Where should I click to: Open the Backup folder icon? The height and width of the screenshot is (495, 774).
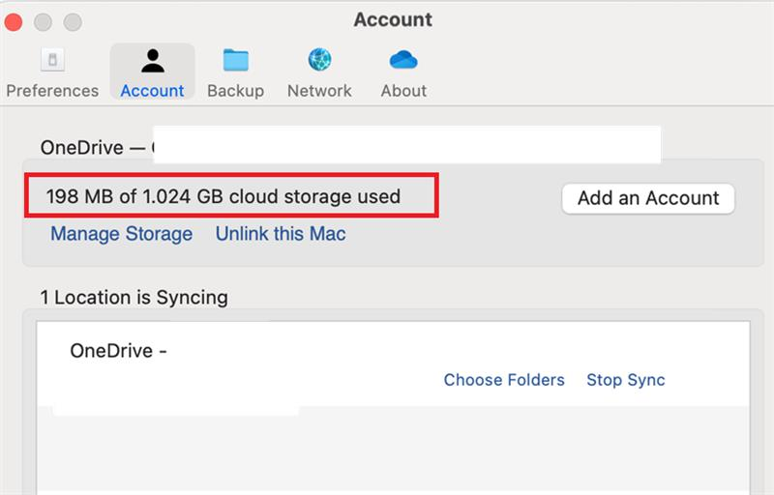click(235, 60)
